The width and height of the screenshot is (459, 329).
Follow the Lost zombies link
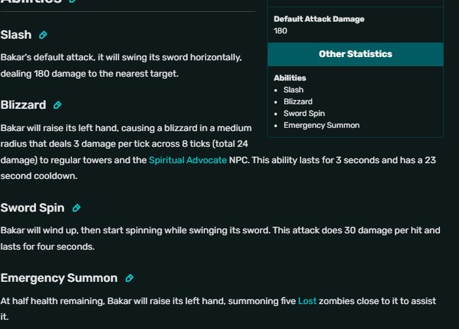(x=307, y=301)
